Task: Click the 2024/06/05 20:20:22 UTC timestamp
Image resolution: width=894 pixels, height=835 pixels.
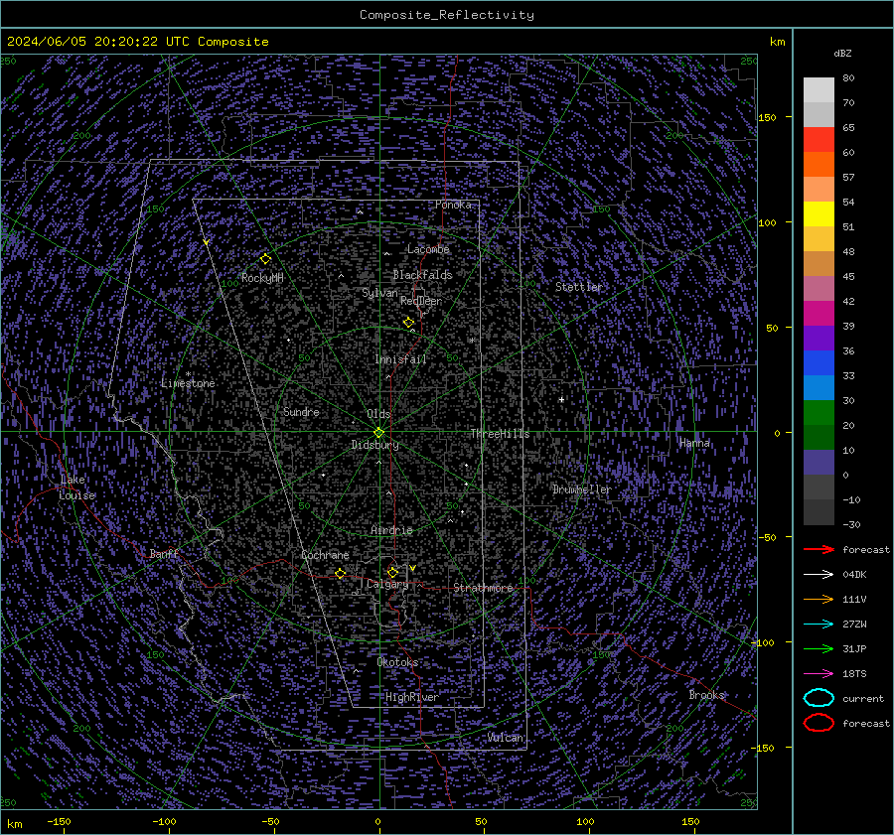Action: click(x=97, y=42)
